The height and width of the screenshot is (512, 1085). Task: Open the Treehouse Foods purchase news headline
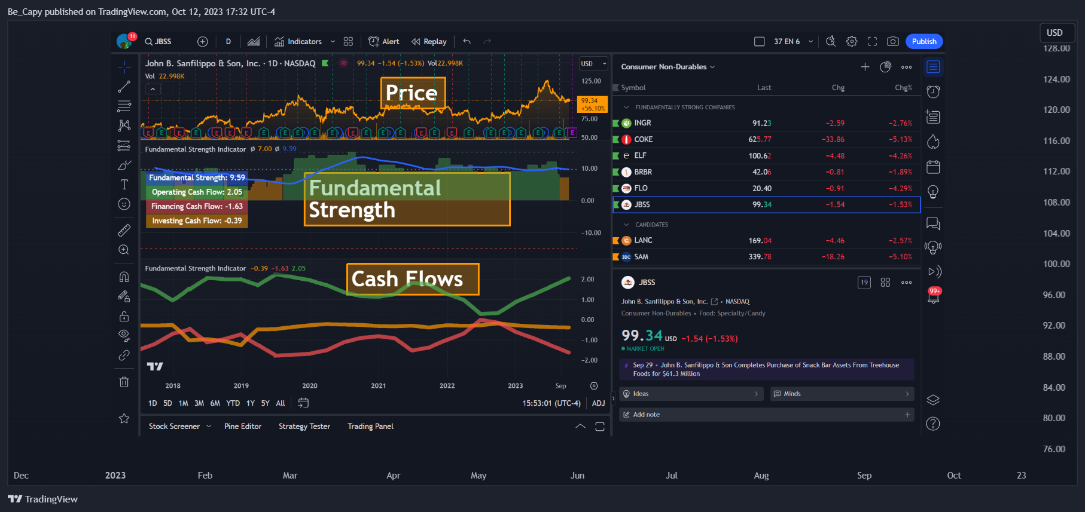pyautogui.click(x=767, y=369)
